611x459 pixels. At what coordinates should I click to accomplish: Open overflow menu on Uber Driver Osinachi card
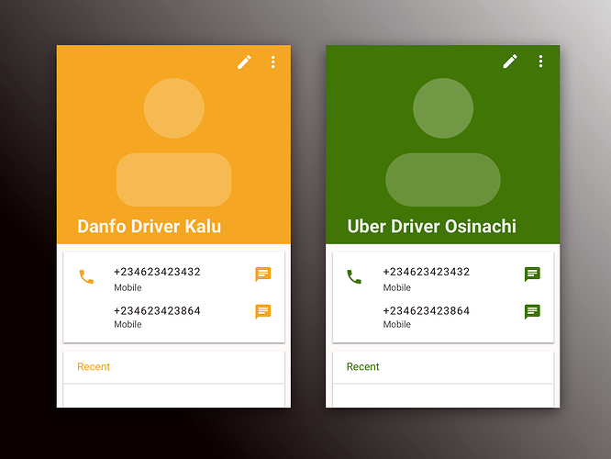pyautogui.click(x=540, y=62)
